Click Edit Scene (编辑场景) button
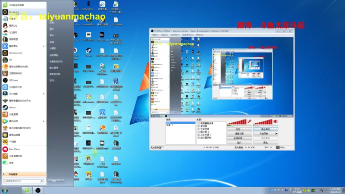The width and height of the screenshot is (345, 194). tap(239, 134)
